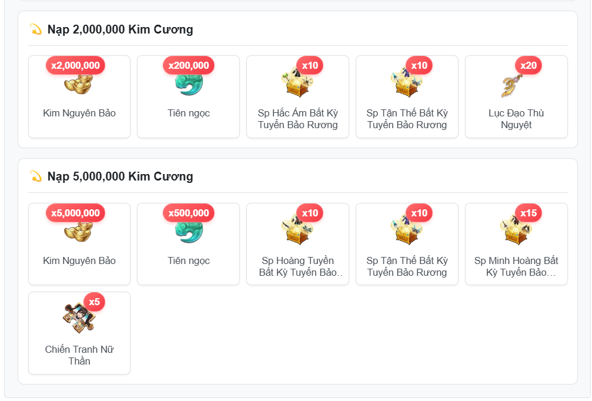Click the x200,000 quantity badge

pos(189,65)
